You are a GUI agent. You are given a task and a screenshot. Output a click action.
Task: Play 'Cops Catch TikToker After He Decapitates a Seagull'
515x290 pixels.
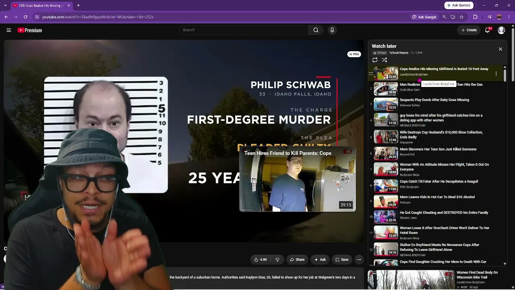pyautogui.click(x=439, y=182)
